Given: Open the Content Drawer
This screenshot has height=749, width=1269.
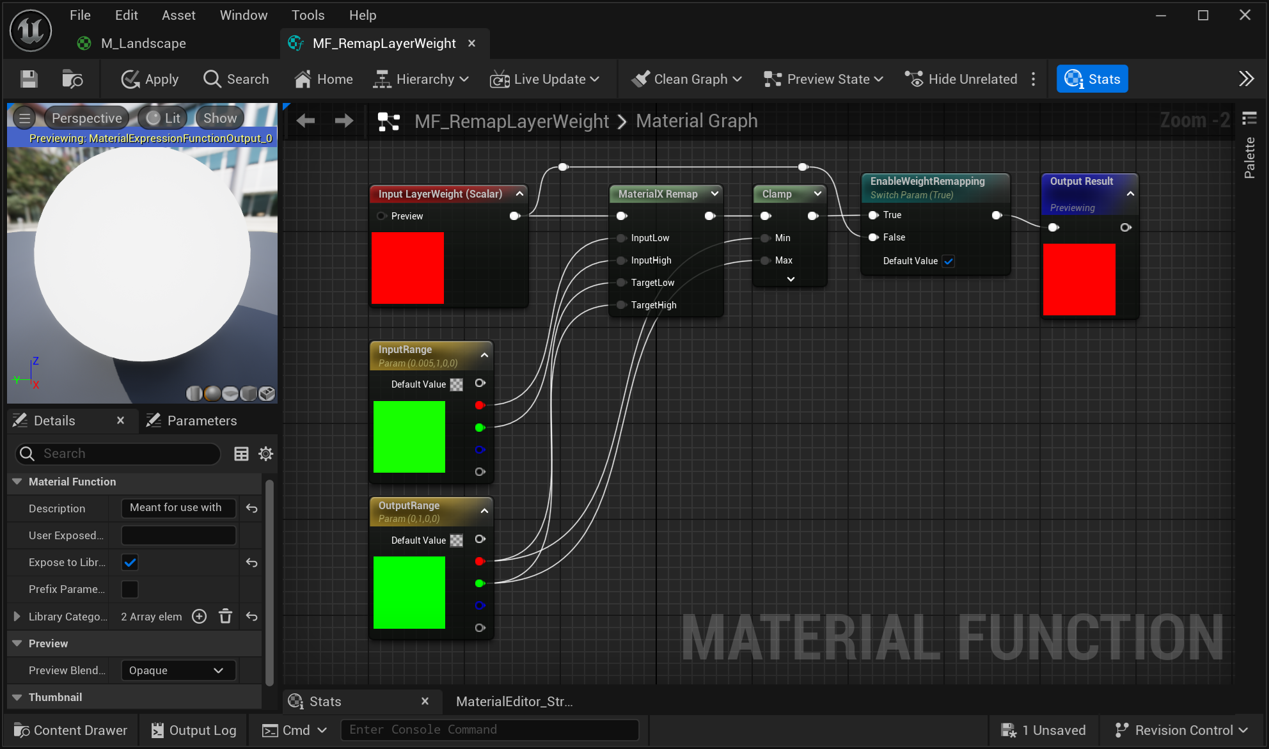Looking at the screenshot, I should pyautogui.click(x=70, y=730).
